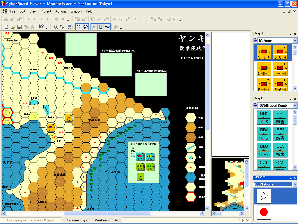Click the dice roll toolbar icon
298x224 pixels.
[x=145, y=19]
